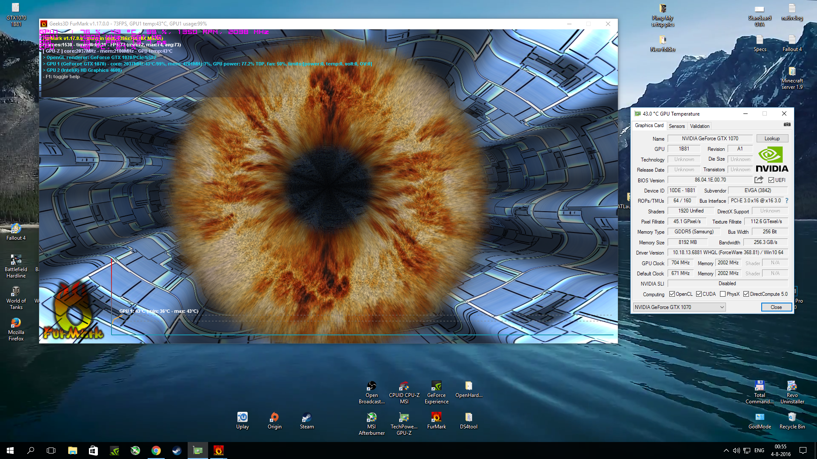This screenshot has height=459, width=817.
Task: Click the GPU-Z screenshot camera icon
Action: (x=787, y=125)
